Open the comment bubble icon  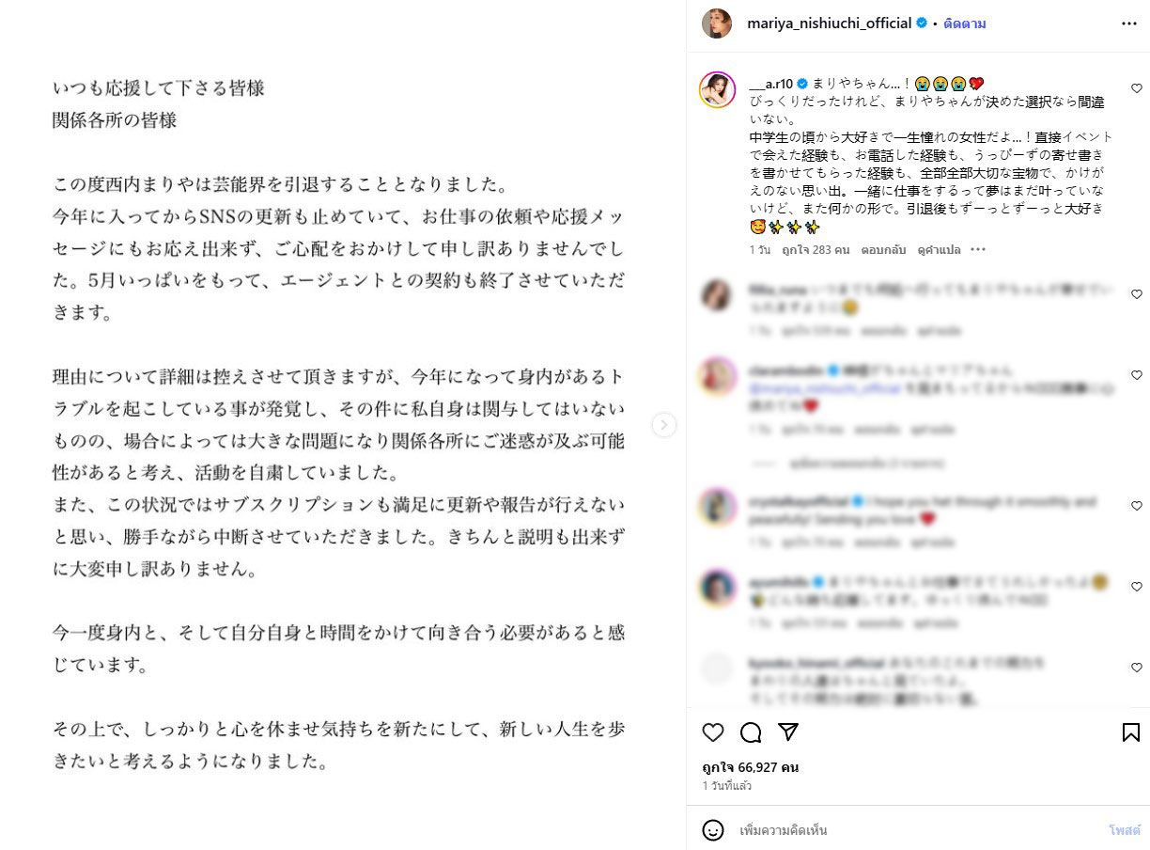[751, 732]
